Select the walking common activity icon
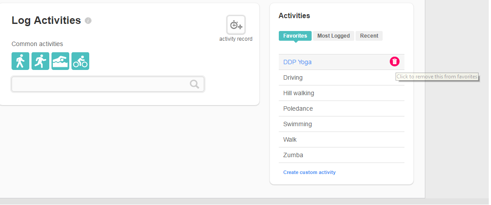491x205 pixels. pyautogui.click(x=20, y=61)
